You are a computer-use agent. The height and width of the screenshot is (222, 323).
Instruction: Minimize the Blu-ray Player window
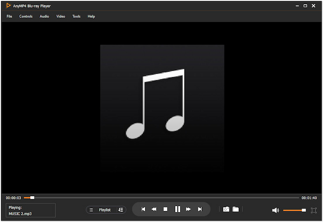coord(297,6)
